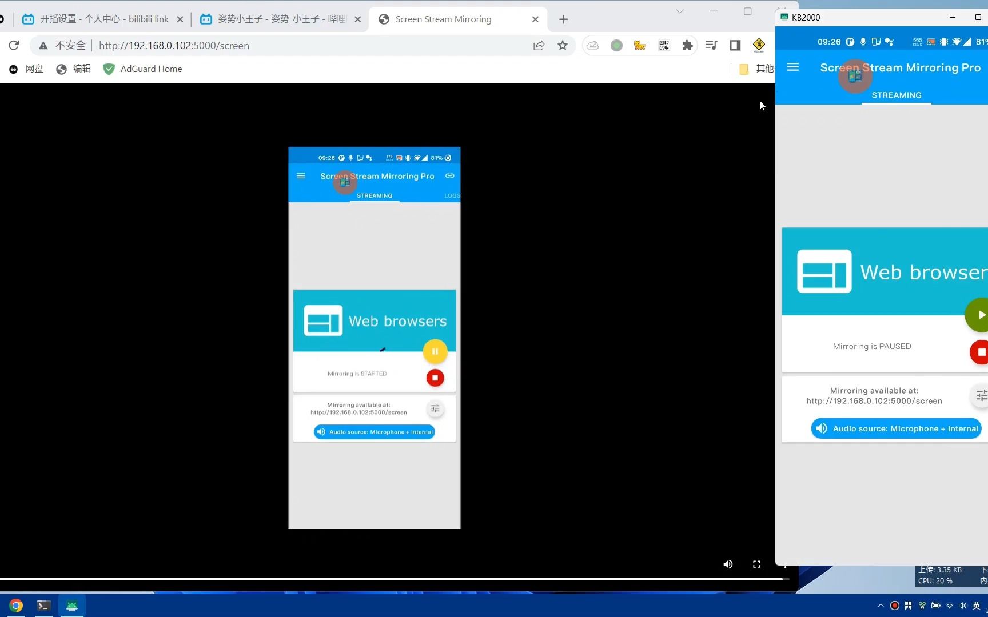Click the green circle extension icon

pyautogui.click(x=616, y=46)
